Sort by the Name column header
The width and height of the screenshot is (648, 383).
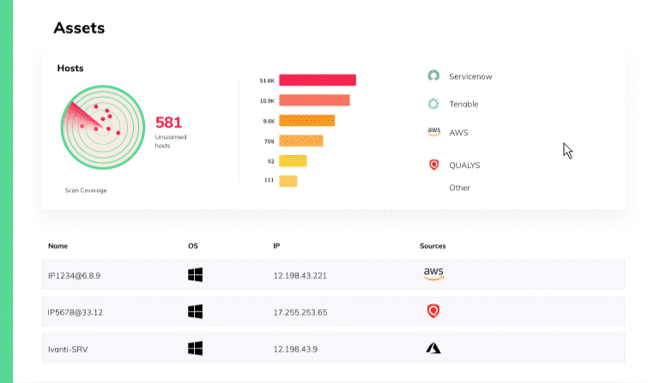58,246
